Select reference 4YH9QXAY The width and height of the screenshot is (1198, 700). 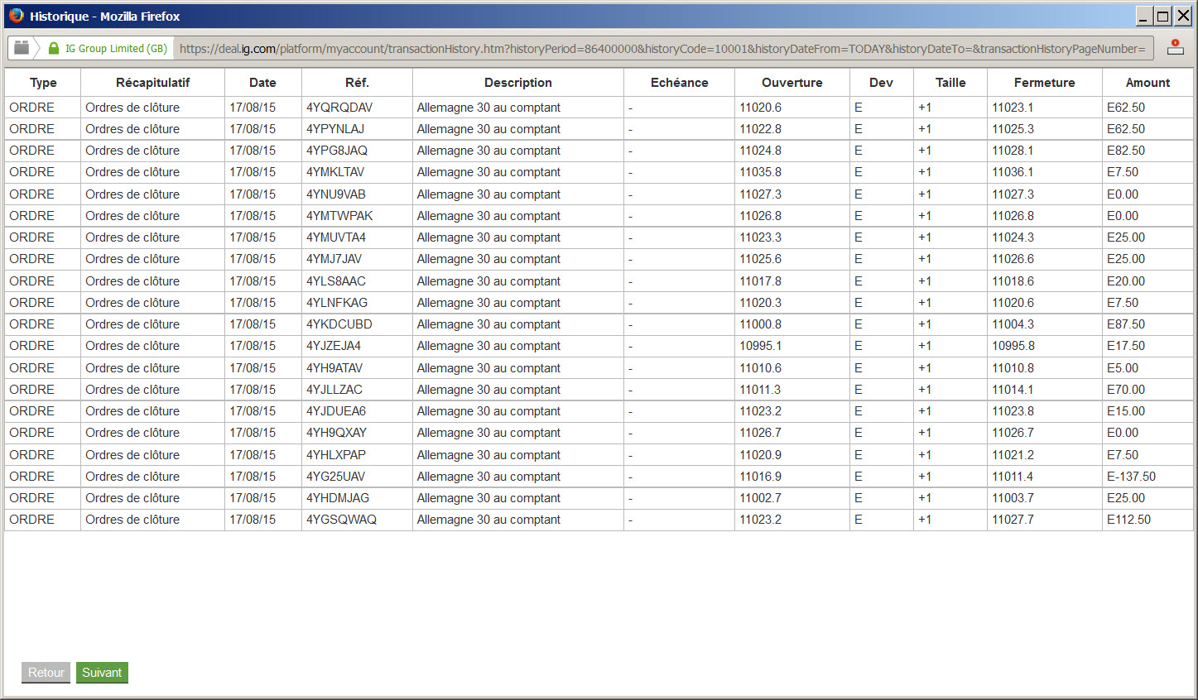point(337,433)
